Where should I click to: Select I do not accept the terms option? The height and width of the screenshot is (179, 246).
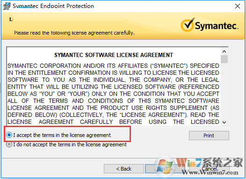click(x=9, y=144)
